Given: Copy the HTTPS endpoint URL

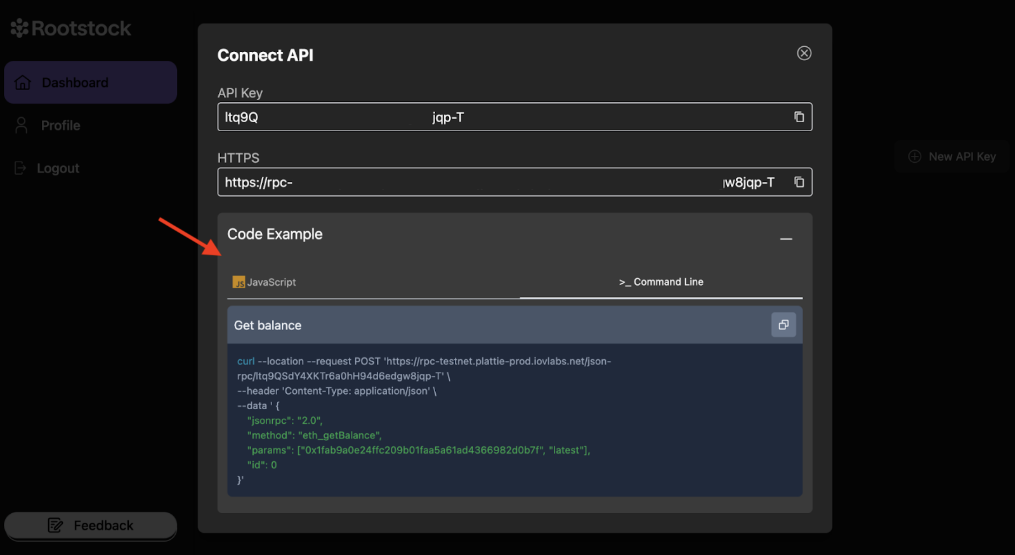Looking at the screenshot, I should tap(799, 182).
